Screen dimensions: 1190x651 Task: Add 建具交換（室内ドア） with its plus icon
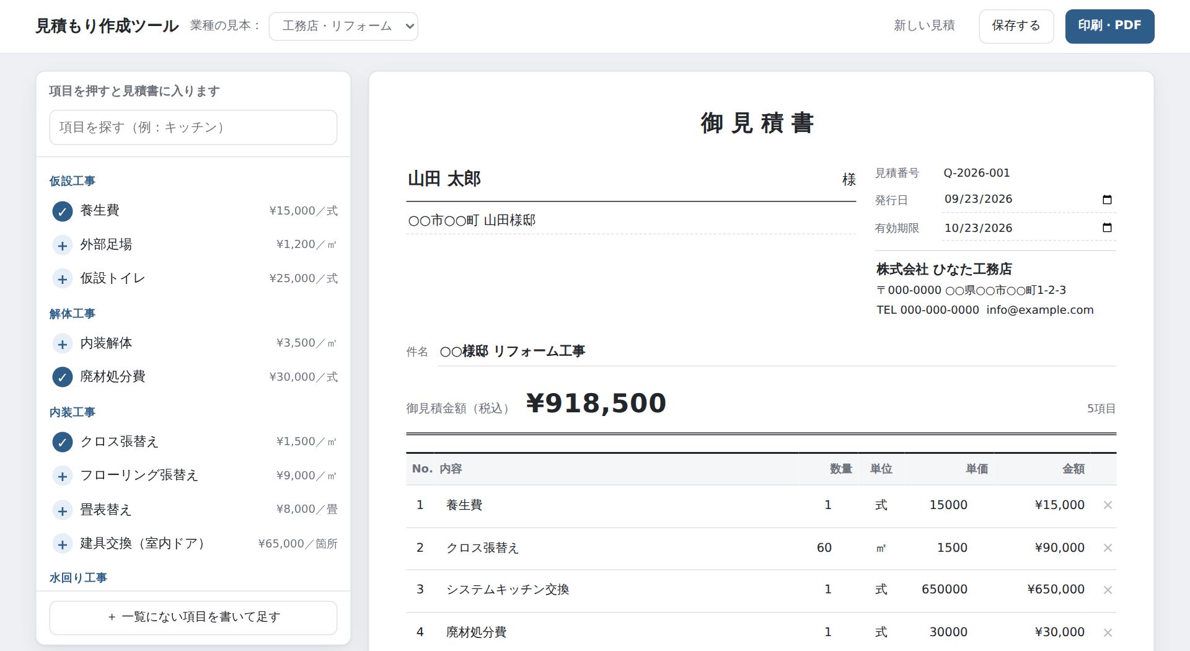pos(62,544)
